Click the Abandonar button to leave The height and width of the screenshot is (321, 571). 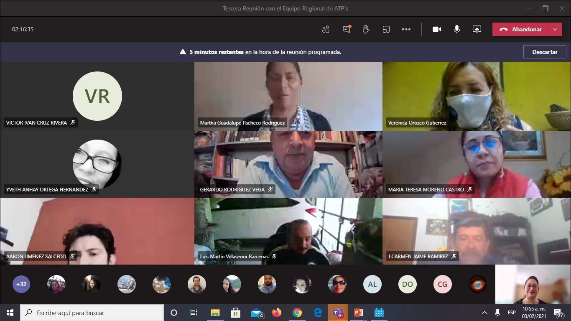(520, 29)
